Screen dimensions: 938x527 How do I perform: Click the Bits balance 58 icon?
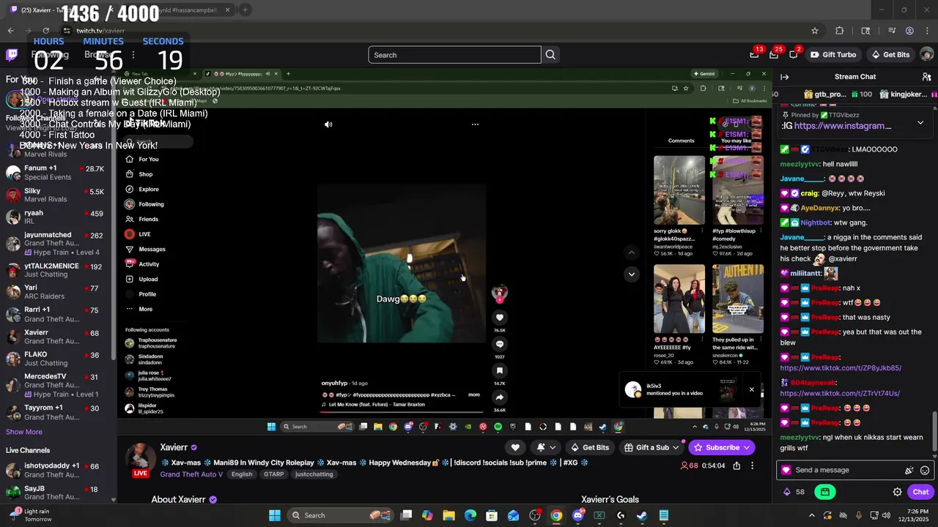point(794,492)
